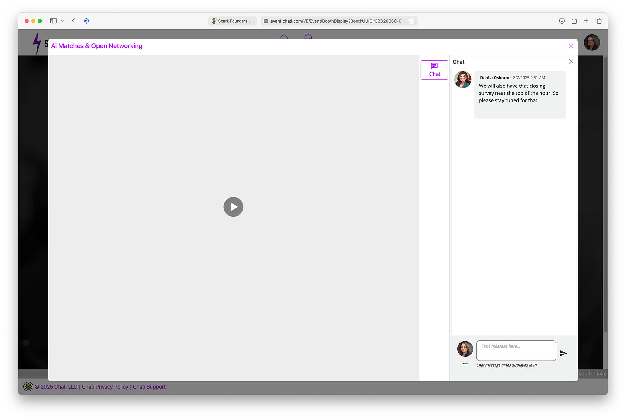Click the profile avatar at top right

[x=592, y=43]
